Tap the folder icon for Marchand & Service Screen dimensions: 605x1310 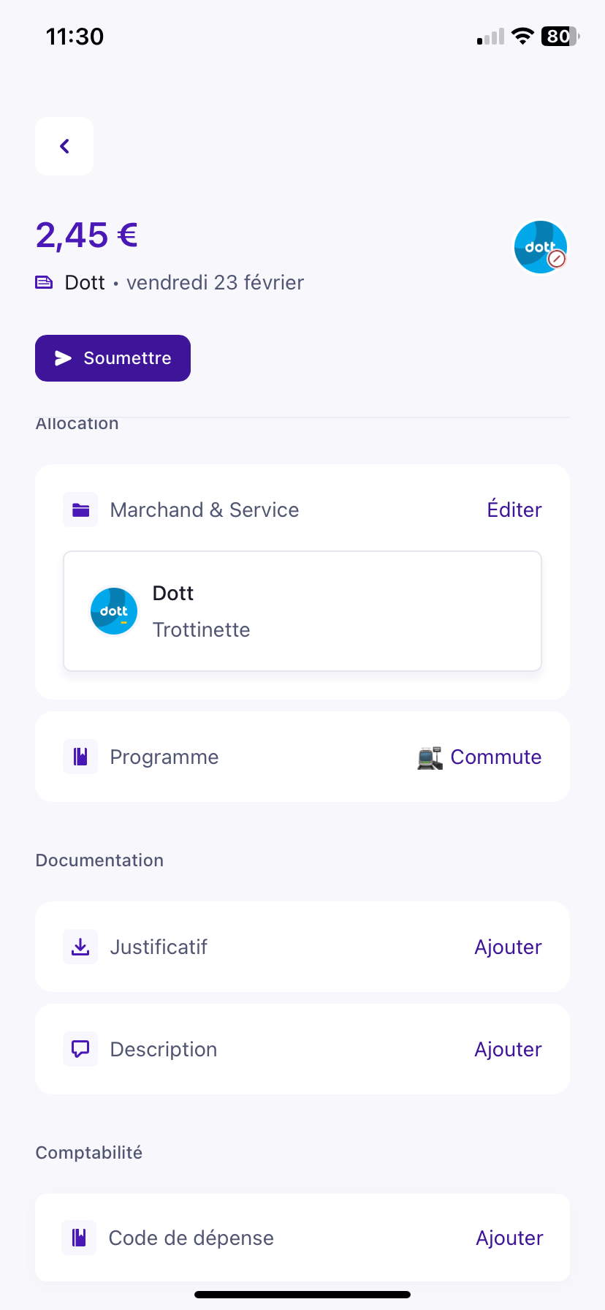[x=80, y=510]
